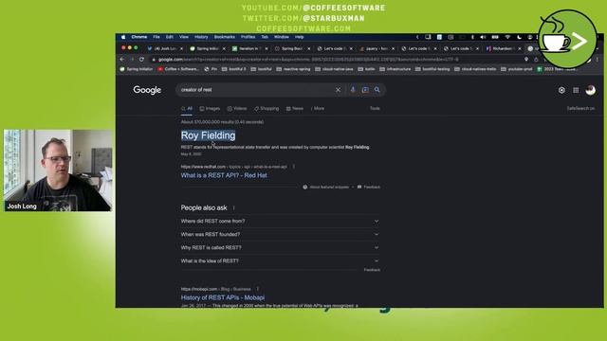Open the reactive-spring bookmarks folder

pos(293,69)
